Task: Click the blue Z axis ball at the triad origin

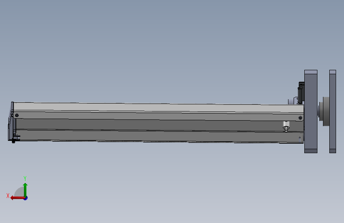Action: [26, 198]
